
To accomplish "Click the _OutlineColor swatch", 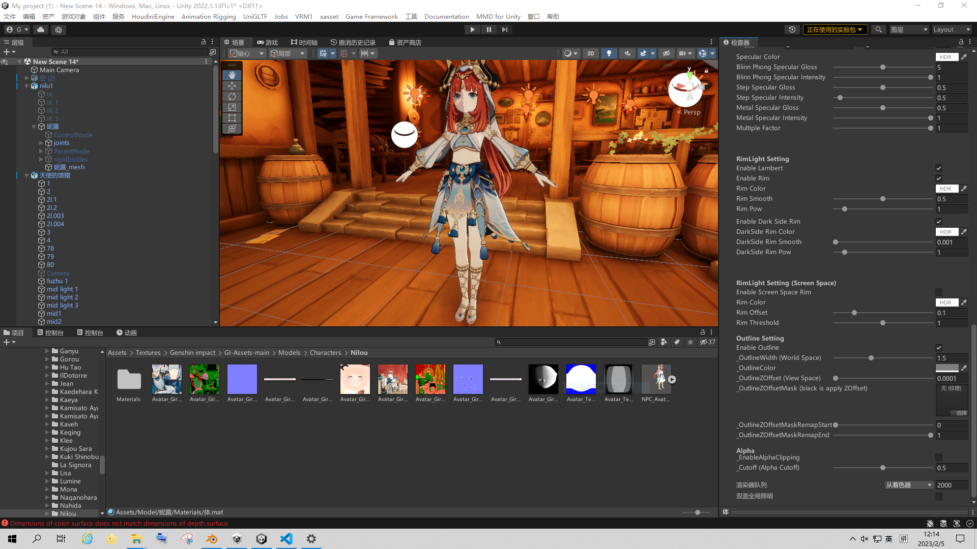I will (x=946, y=368).
